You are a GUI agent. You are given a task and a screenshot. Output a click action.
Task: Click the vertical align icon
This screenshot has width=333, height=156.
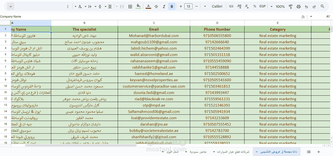tap(100, 6)
